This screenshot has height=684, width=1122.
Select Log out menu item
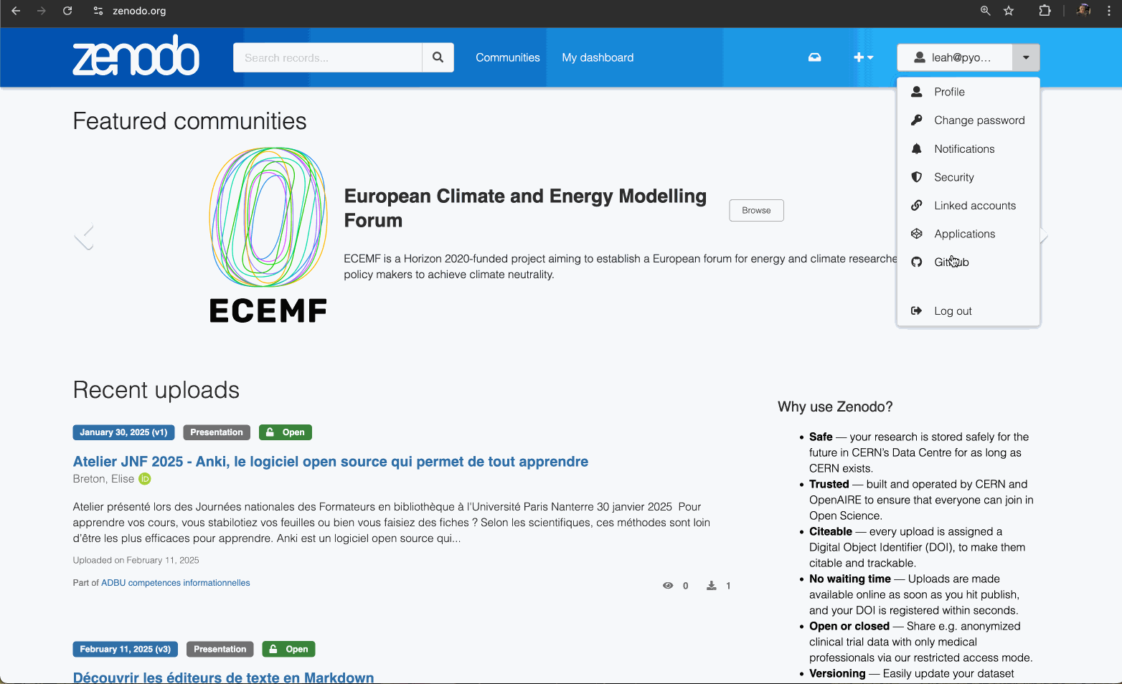tap(968, 311)
